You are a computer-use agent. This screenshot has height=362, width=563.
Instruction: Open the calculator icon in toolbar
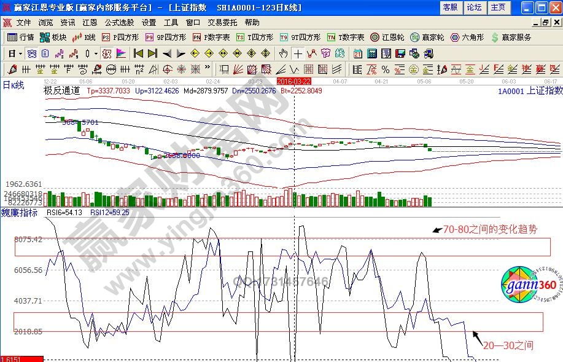372,53
